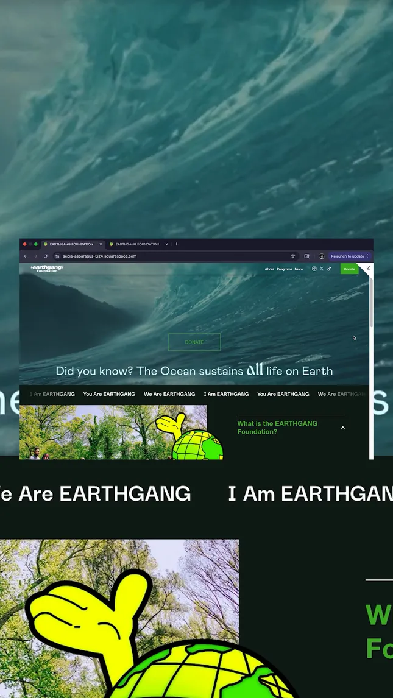The height and width of the screenshot is (698, 393).
Task: Click the outlined DONATE button on hero
Action: point(194,342)
